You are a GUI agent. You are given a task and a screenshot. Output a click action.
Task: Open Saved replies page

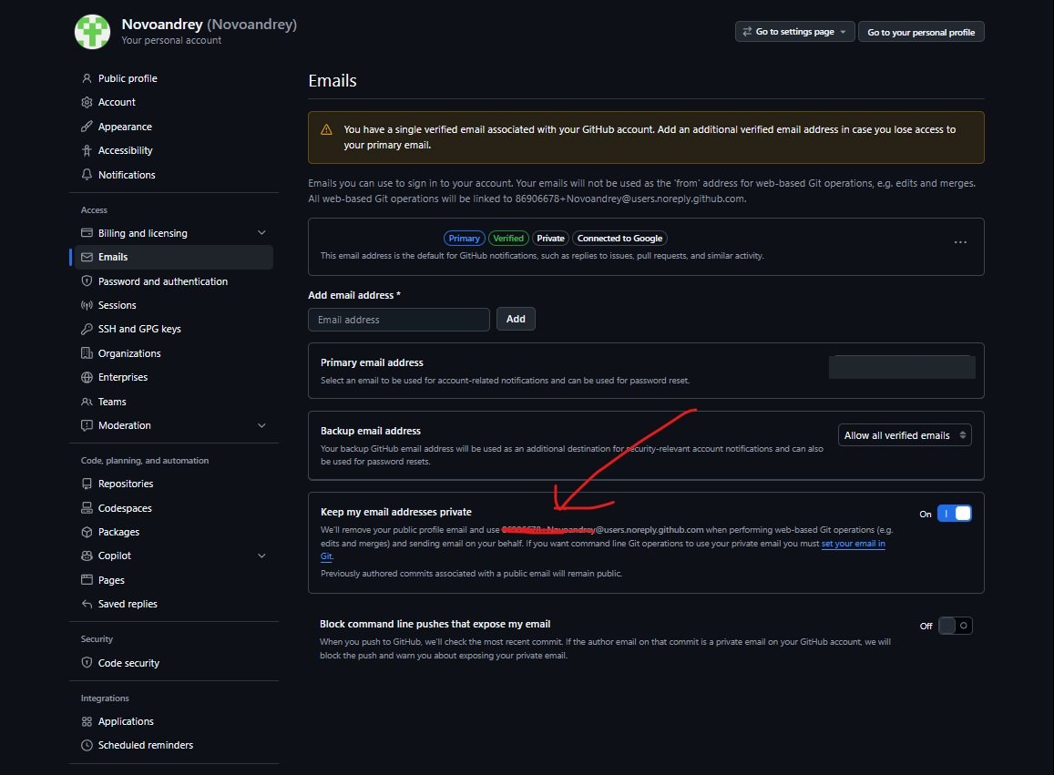pos(128,604)
